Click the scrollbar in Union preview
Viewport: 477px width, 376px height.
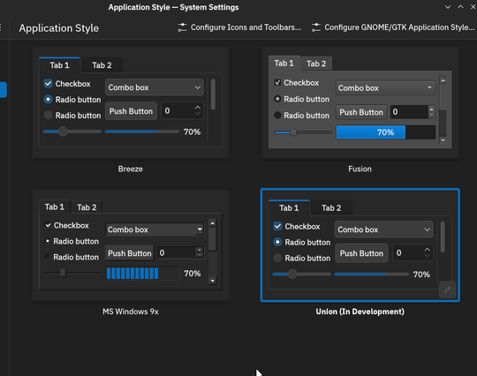click(443, 237)
